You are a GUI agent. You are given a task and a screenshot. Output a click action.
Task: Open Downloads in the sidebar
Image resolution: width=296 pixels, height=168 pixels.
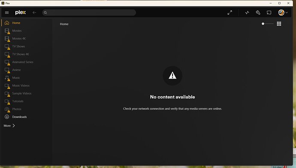click(x=27, y=117)
